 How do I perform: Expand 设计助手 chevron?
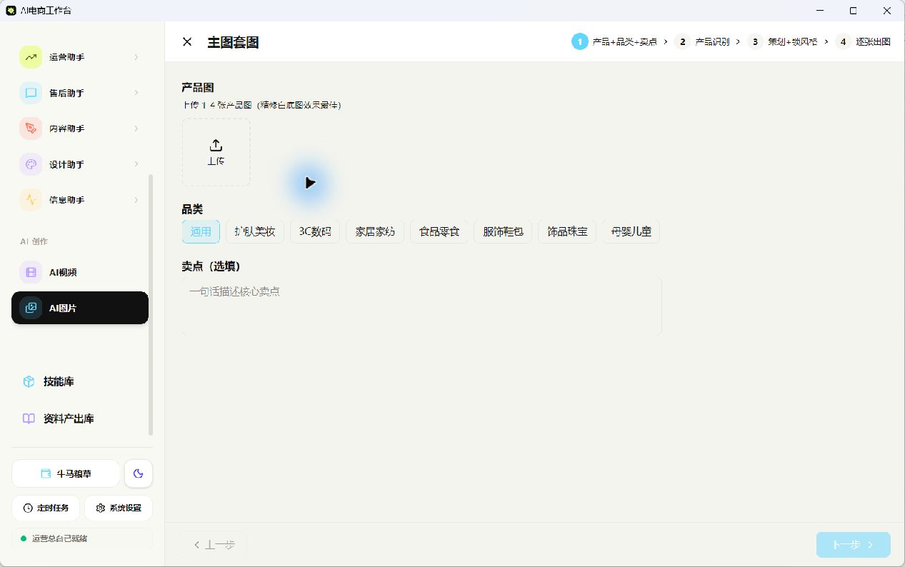click(136, 164)
